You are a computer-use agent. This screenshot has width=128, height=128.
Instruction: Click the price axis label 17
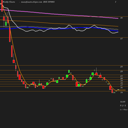point(121,85)
